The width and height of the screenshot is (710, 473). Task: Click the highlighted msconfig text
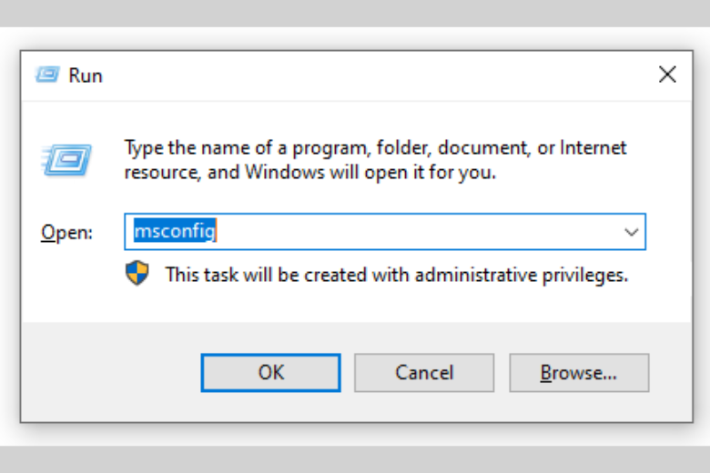click(x=175, y=231)
